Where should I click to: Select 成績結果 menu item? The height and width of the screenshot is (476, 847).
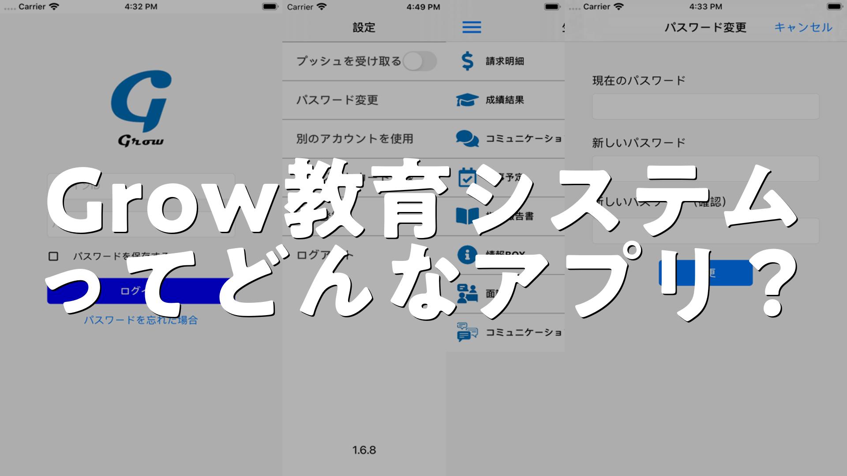505,100
